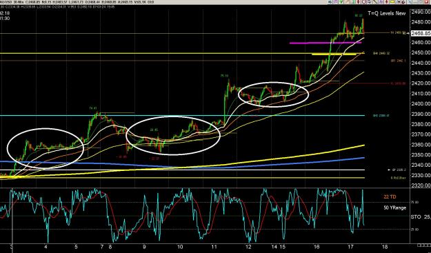
Task: Select the cyan horizontal level line
Action: point(181,115)
